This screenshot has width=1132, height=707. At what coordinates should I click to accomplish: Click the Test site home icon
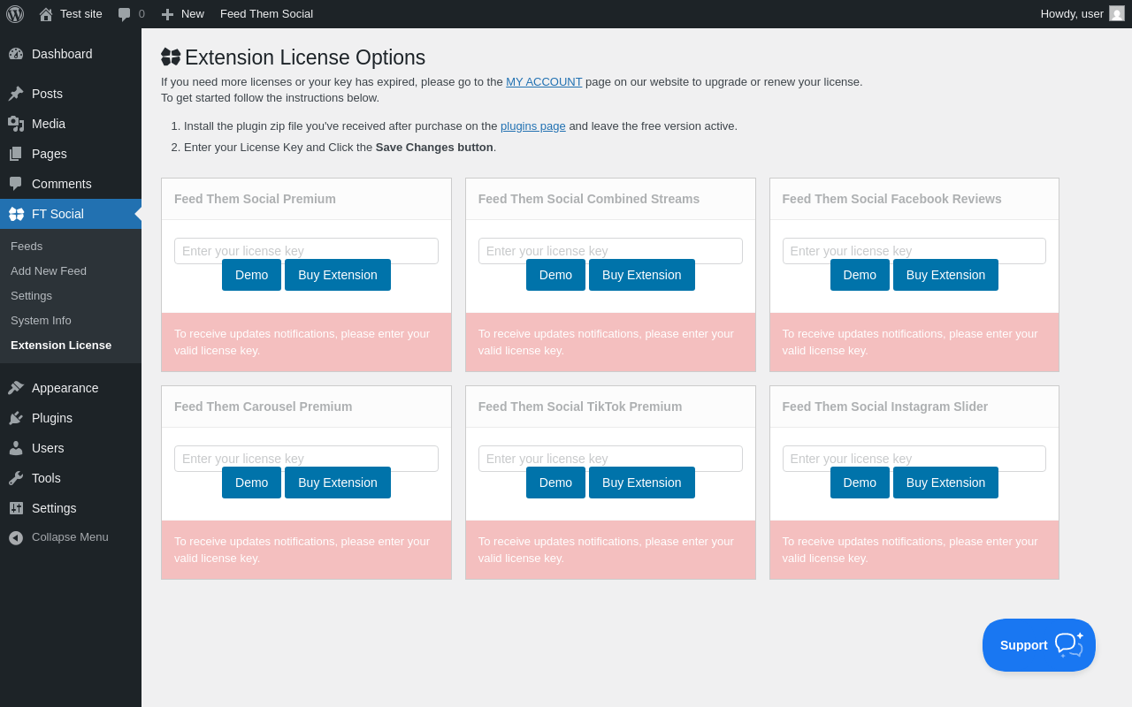point(46,14)
